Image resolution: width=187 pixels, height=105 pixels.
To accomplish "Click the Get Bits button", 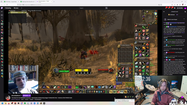I will click(x=180, y=8).
